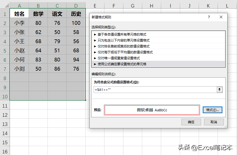Click 小李's history score 100
This screenshot has height=155, width=237.
76,23
